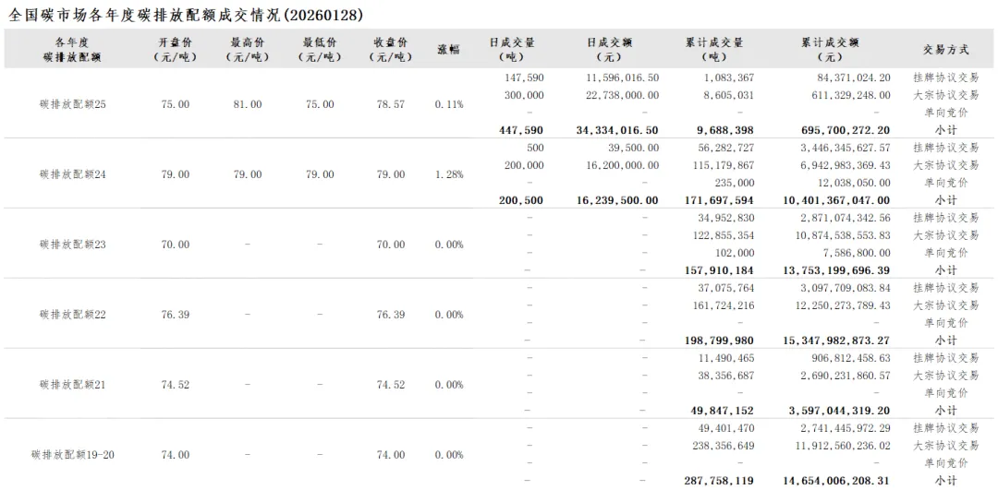Click the 碳排放配额23 row label
The height and width of the screenshot is (490, 998).
(73, 245)
